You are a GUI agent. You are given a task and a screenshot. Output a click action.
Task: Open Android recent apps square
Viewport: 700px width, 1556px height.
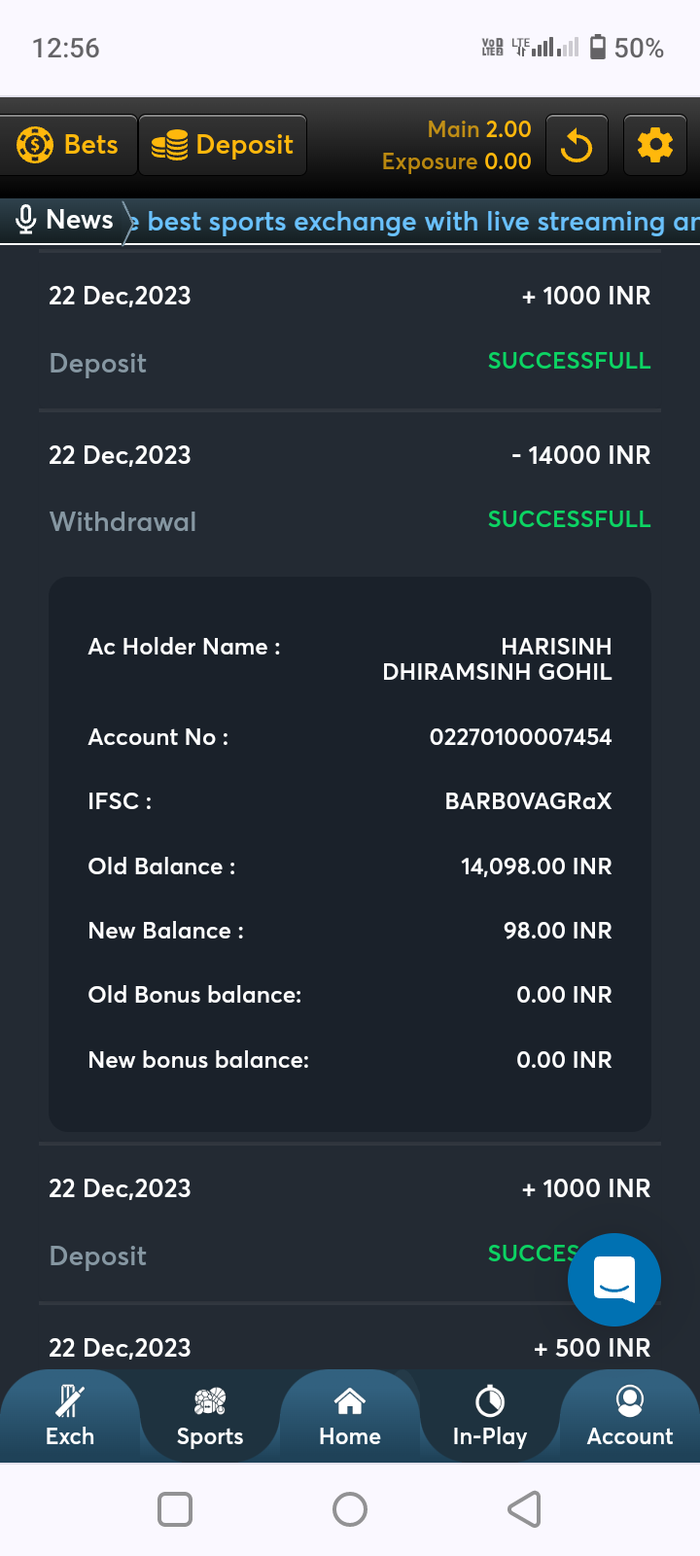[175, 1509]
